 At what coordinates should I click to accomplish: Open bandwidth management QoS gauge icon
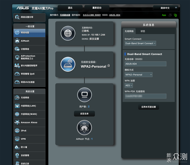(17, 74)
